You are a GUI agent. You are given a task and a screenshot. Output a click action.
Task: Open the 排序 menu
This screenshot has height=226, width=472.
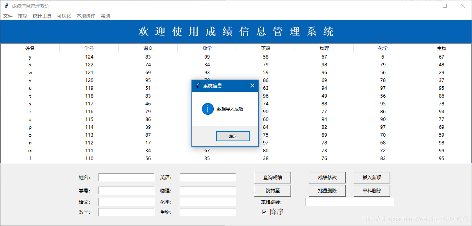click(x=23, y=16)
